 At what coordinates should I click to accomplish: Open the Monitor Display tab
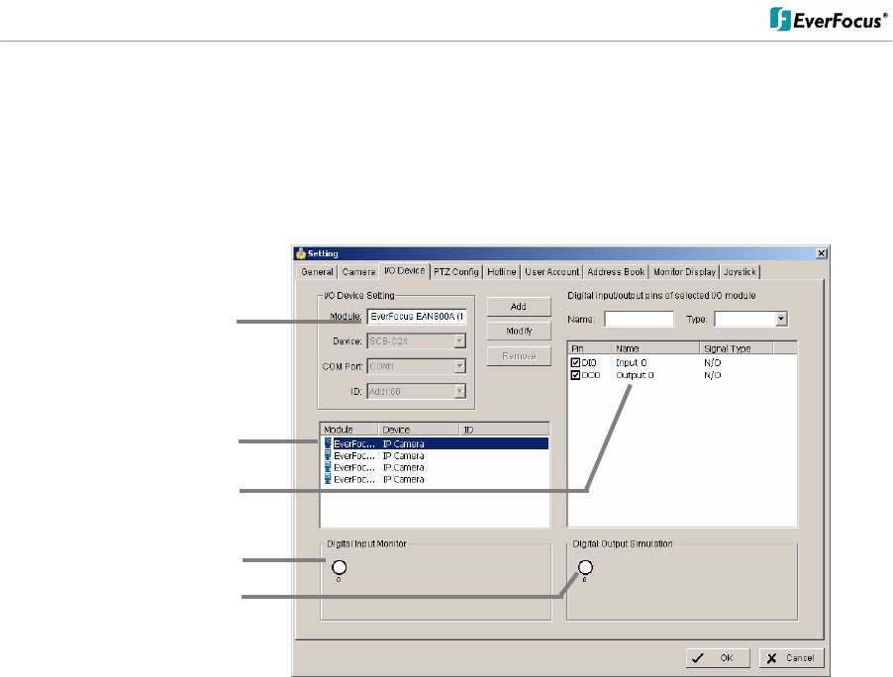click(x=684, y=272)
